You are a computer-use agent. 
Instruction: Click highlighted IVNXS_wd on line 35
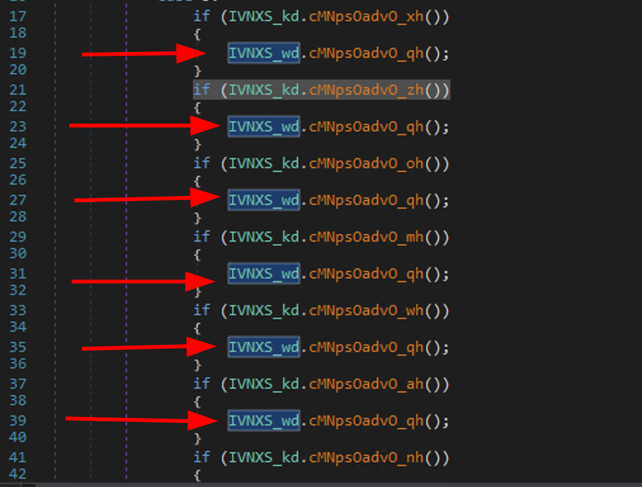pyautogui.click(x=263, y=347)
